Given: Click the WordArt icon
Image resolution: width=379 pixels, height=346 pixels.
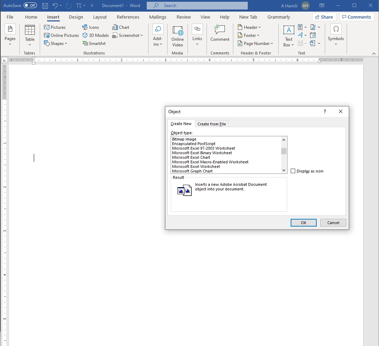Looking at the screenshot, I should point(300,35).
